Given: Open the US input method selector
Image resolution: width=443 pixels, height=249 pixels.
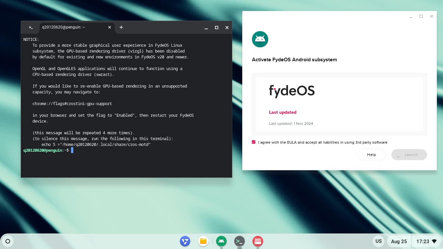Looking at the screenshot, I should [x=378, y=241].
